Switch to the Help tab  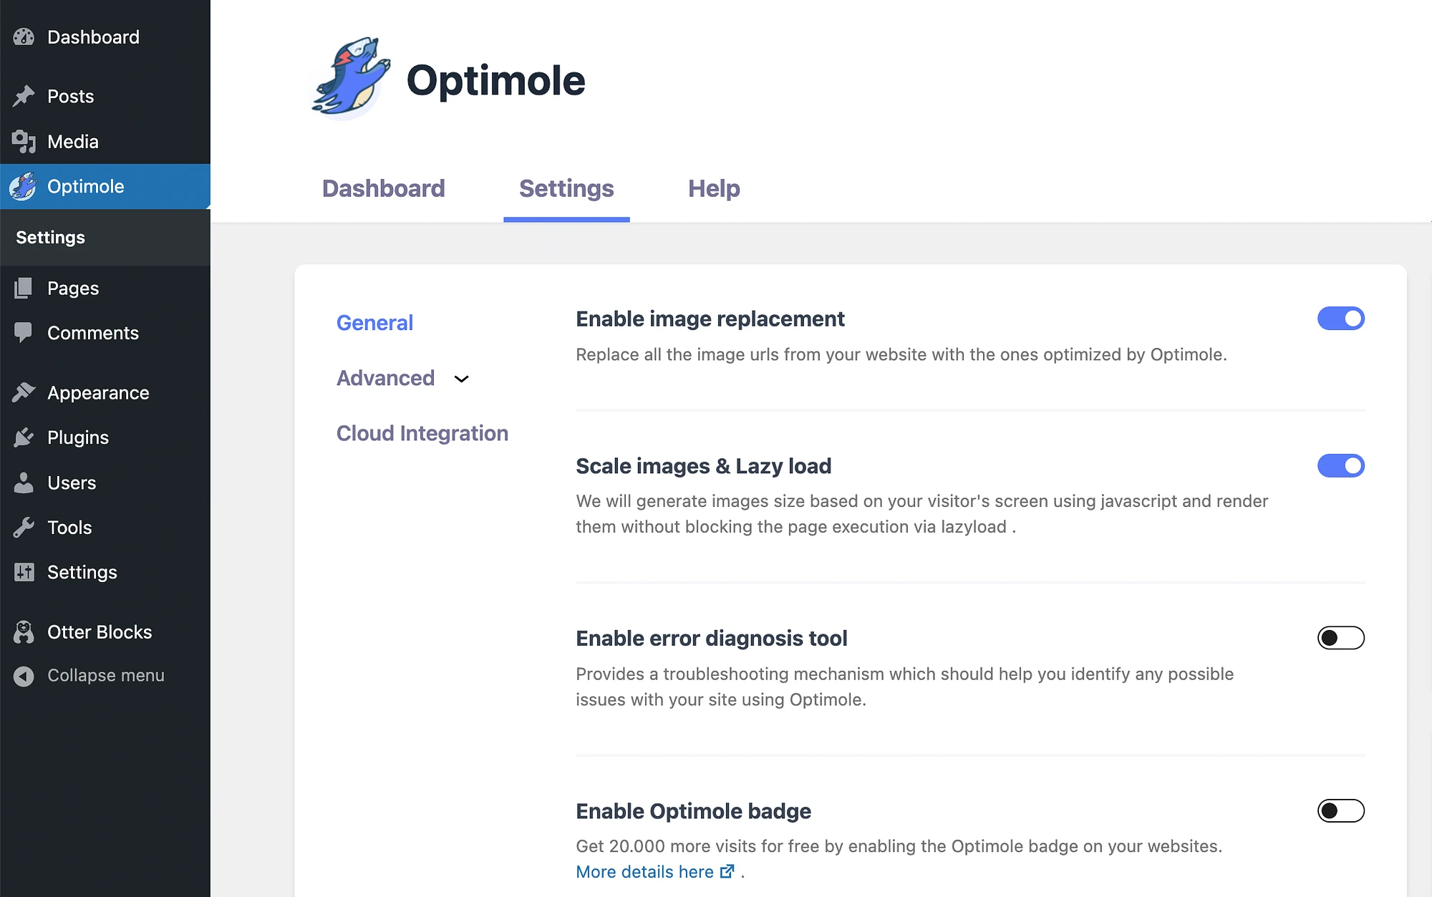pyautogui.click(x=714, y=188)
